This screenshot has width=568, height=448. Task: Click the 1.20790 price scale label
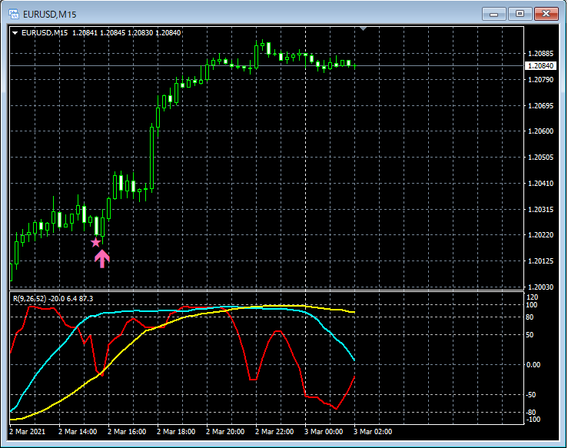[x=540, y=79]
